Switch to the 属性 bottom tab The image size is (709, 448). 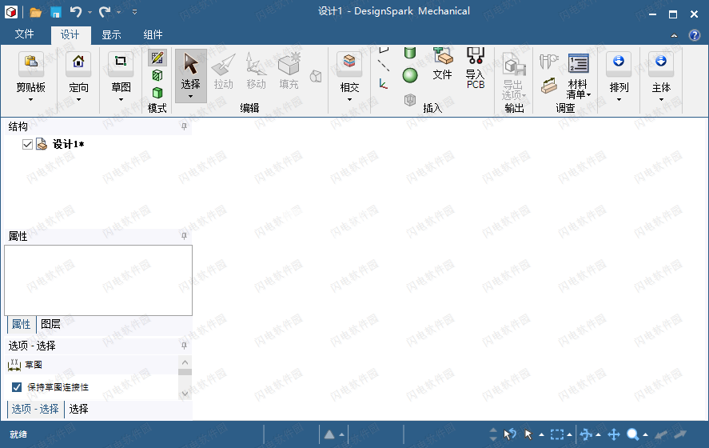22,324
